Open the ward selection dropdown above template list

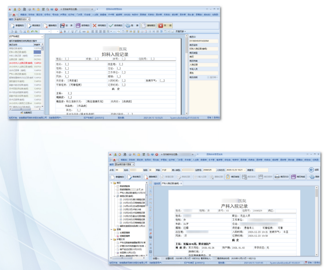click(x=26, y=37)
